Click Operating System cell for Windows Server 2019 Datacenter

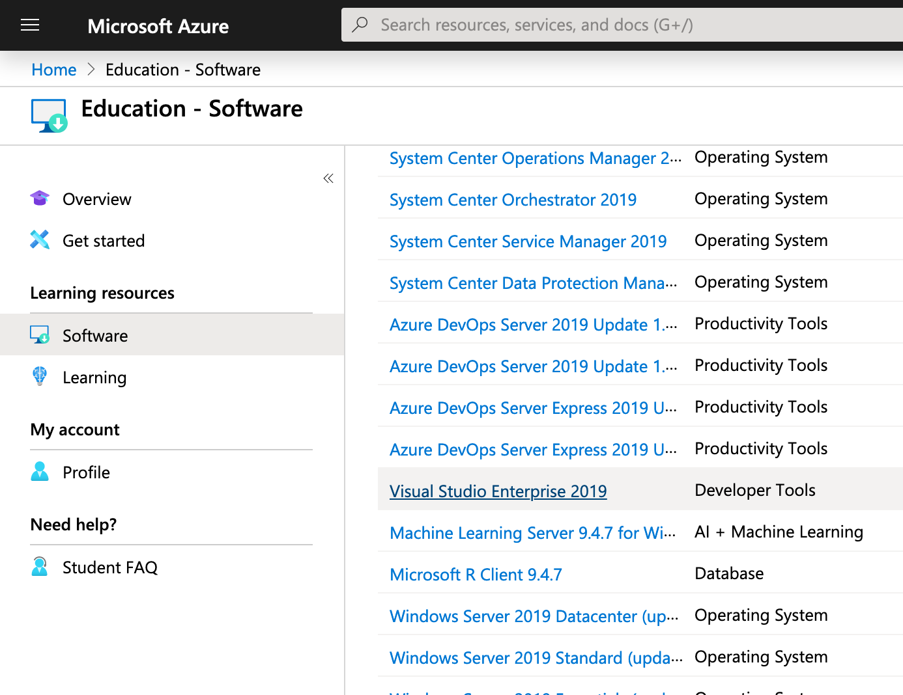[761, 616]
